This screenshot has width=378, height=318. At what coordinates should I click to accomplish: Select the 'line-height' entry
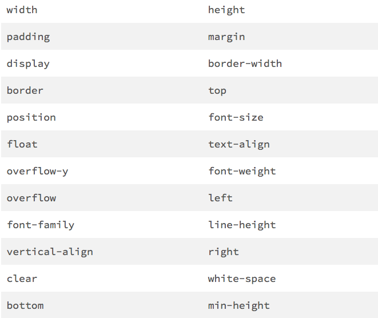click(x=242, y=225)
